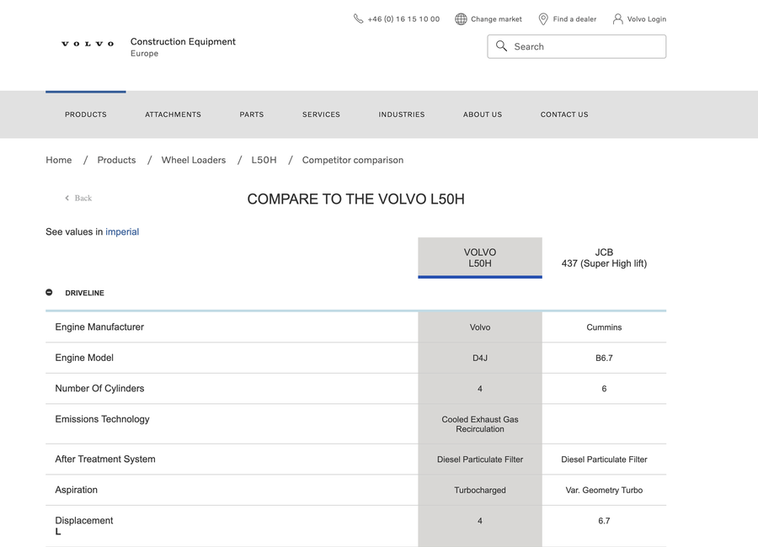Open the Products menu
This screenshot has width=758, height=547.
[86, 114]
